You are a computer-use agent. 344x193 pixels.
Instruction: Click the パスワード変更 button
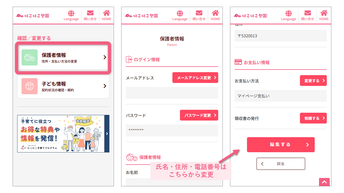click(x=199, y=115)
